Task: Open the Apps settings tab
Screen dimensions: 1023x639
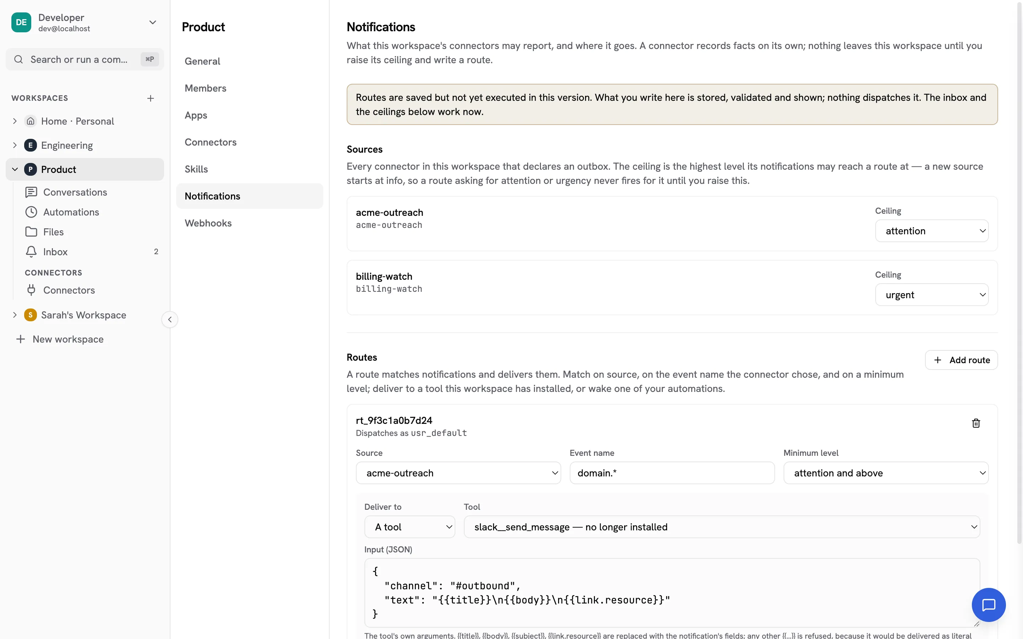Action: pos(249,115)
